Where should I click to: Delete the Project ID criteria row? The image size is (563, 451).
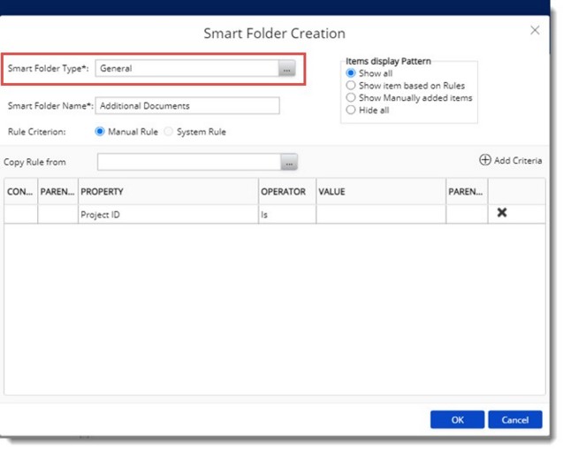click(x=502, y=213)
